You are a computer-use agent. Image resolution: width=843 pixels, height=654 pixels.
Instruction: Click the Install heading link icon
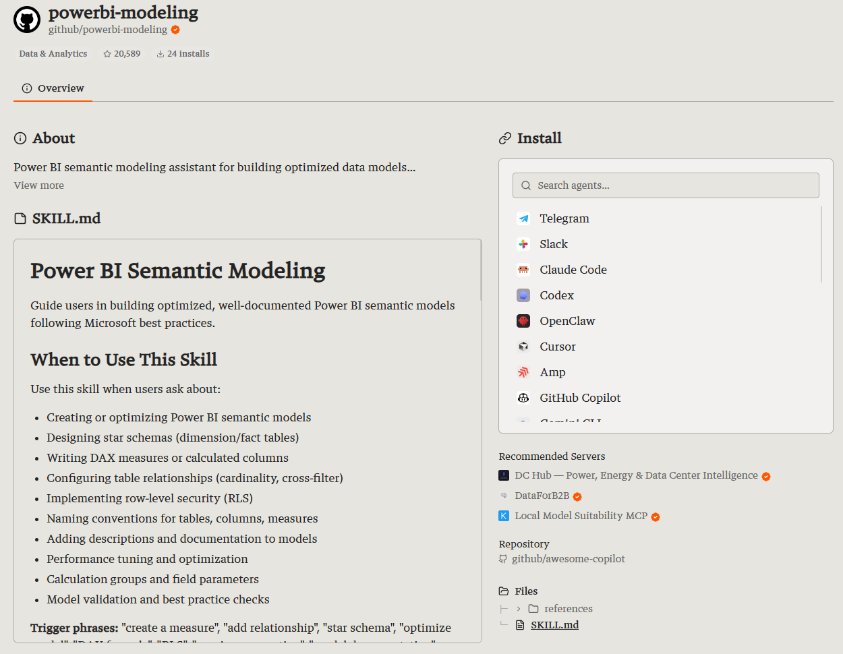505,138
